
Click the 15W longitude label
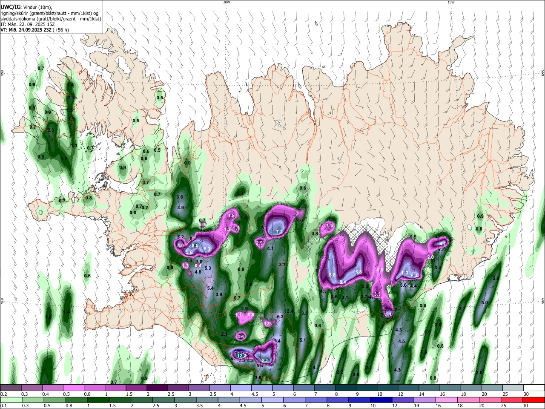point(451,2)
